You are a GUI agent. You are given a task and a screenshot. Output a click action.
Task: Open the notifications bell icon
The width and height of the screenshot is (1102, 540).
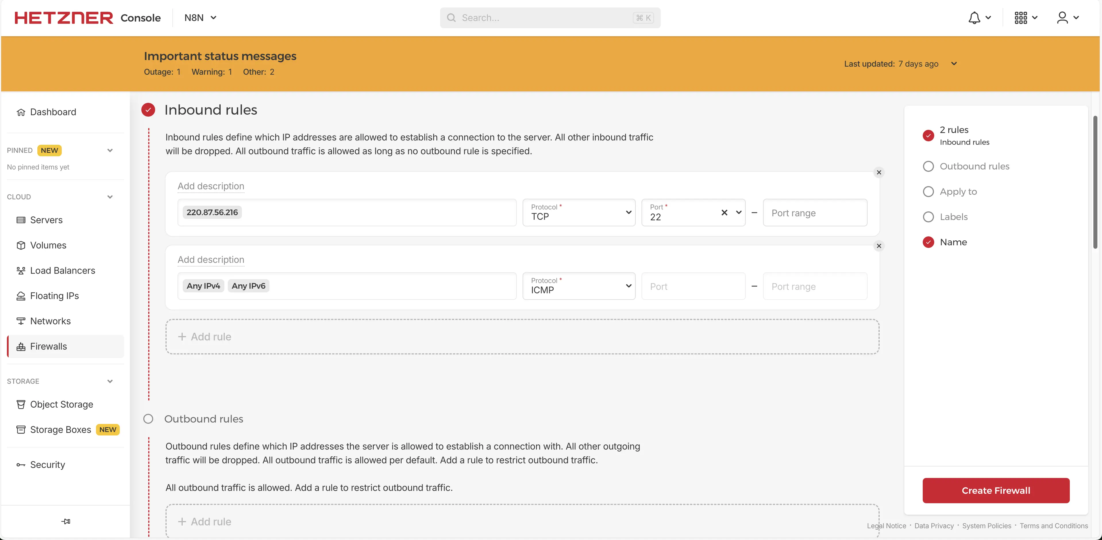point(974,18)
